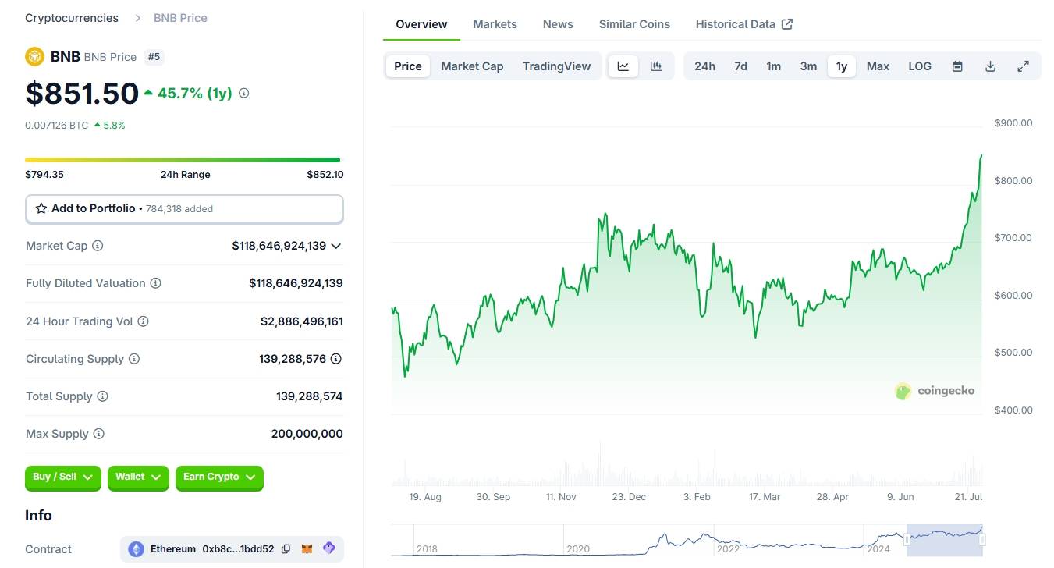
Task: Click right handle of chart range navigator
Action: (x=982, y=539)
